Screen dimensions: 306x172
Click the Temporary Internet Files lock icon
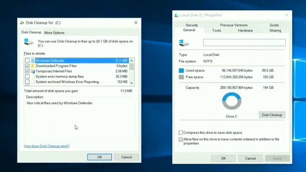33,71
